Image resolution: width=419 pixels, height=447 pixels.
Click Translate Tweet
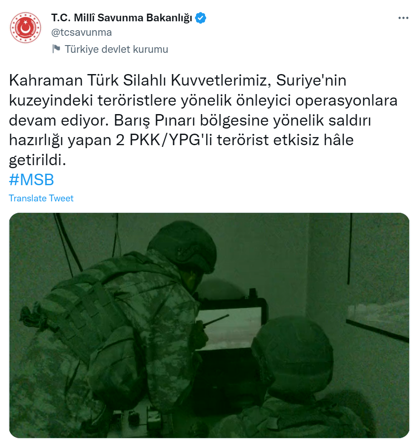41,198
